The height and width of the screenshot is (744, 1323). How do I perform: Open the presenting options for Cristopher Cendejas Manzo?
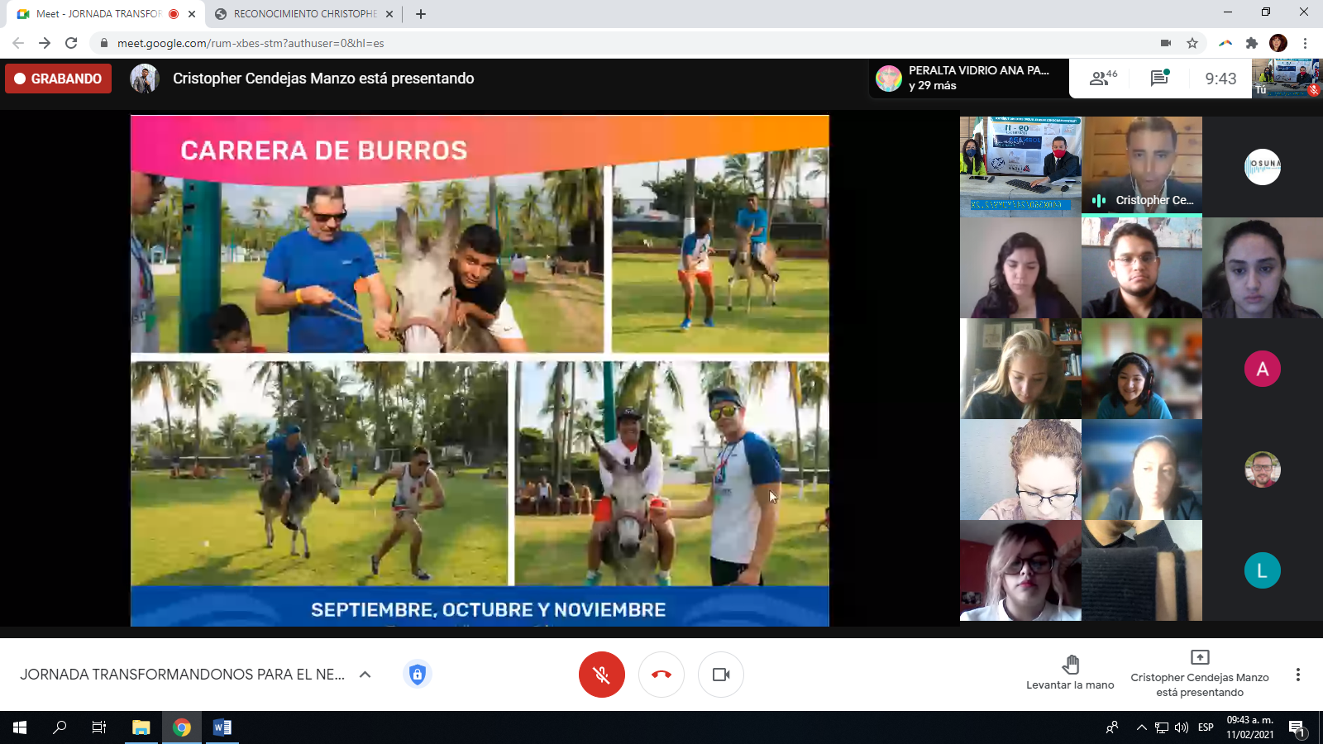[1200, 674]
